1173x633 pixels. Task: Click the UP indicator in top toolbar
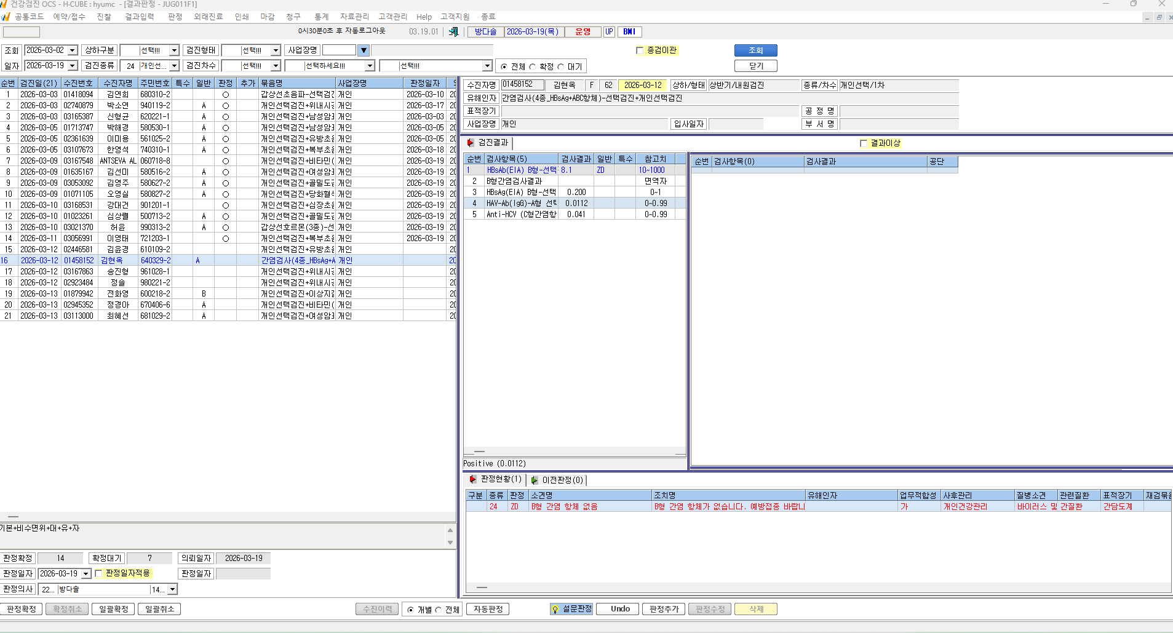click(609, 31)
